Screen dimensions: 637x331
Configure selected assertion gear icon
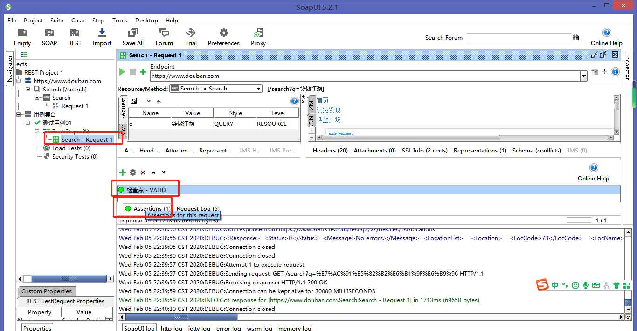tap(133, 172)
